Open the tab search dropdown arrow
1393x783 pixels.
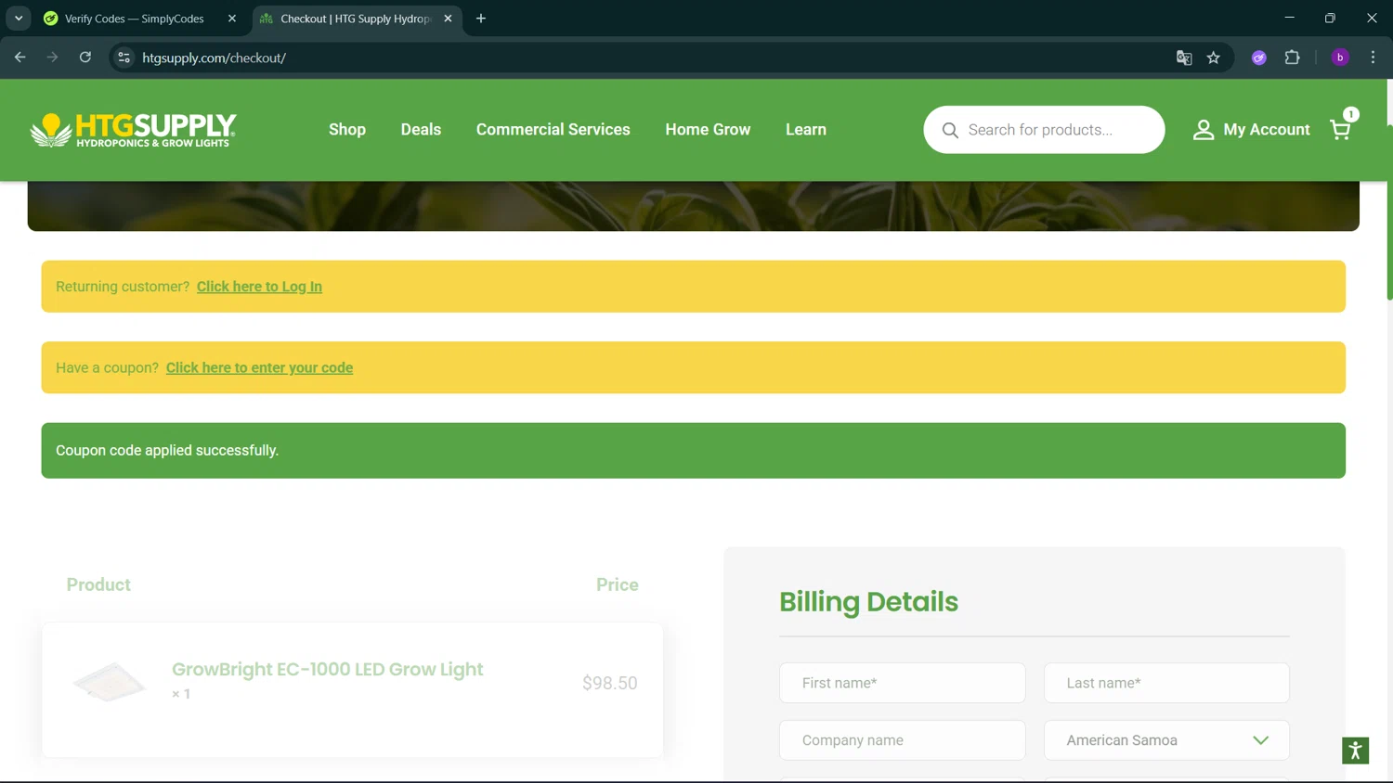[19, 19]
